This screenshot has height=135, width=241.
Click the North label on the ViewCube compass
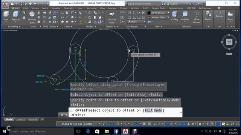(229, 35)
